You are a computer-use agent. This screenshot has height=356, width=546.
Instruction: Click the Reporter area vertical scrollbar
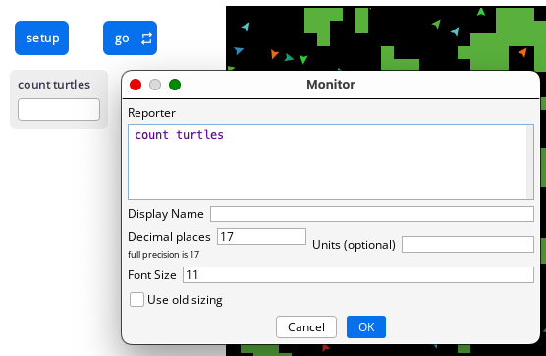[x=529, y=162]
